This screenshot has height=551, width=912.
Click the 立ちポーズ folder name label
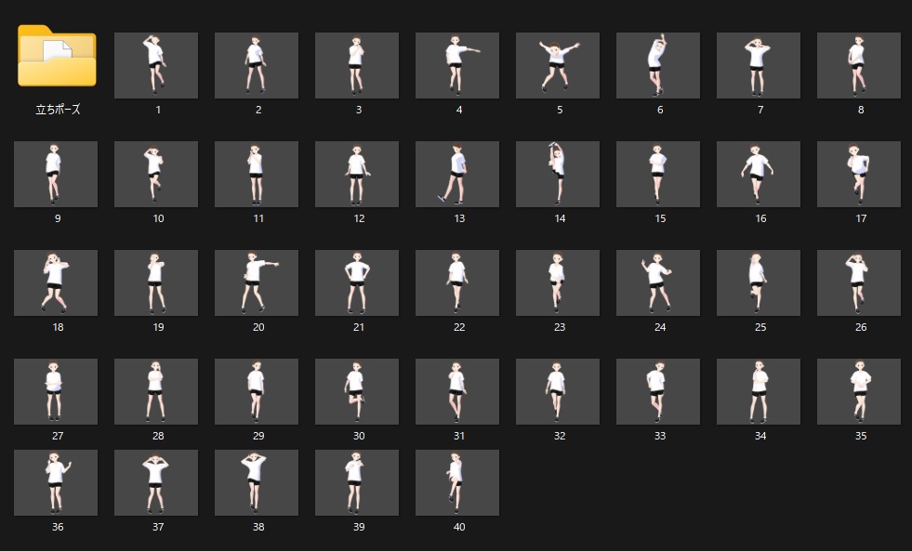[x=58, y=110]
